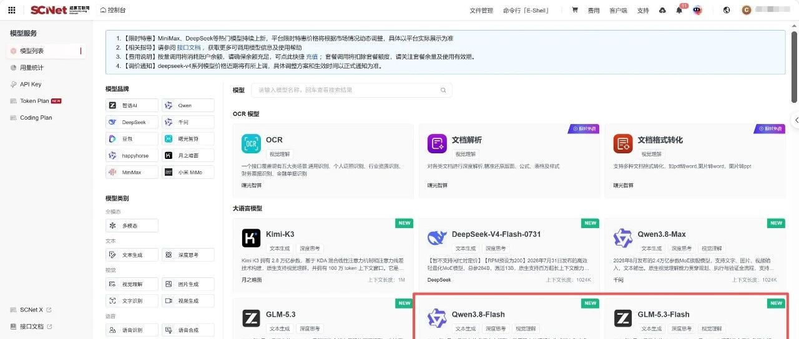Click the 文本生成 tag on GLM-5.3 card
Image resolution: width=799 pixels, height=339 pixels.
point(279,328)
